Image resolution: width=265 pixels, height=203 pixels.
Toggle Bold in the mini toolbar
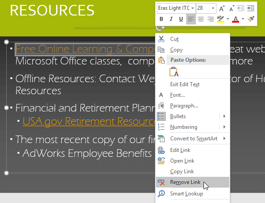[x=161, y=19]
